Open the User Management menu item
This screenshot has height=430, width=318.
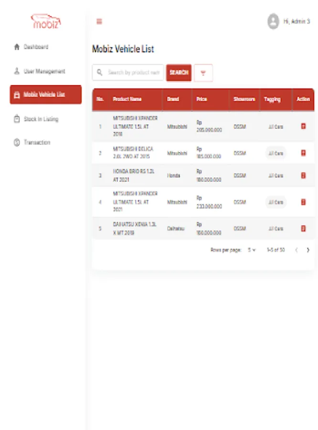coord(45,71)
